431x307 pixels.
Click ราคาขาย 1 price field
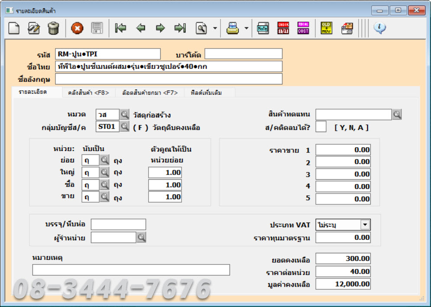343,150
